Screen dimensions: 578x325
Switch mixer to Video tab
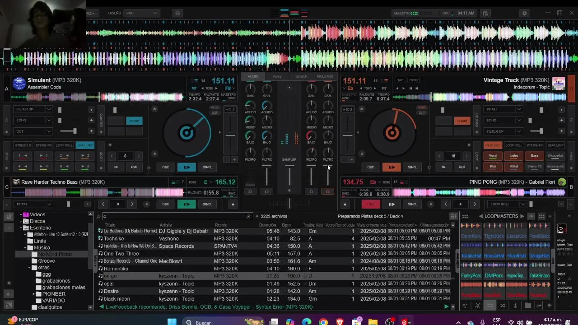click(277, 76)
